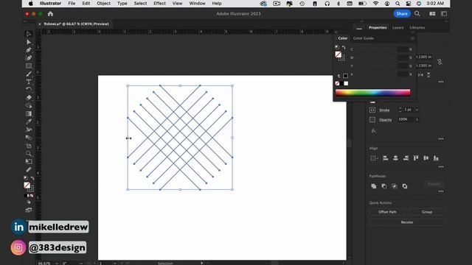Screen dimensions: 472x265
Task: Click Vertical Align Top icon
Action: [416, 158]
